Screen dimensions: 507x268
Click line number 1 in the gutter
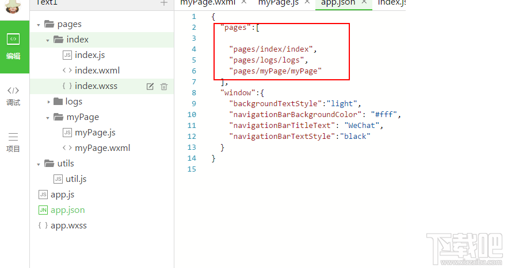pyautogui.click(x=194, y=17)
